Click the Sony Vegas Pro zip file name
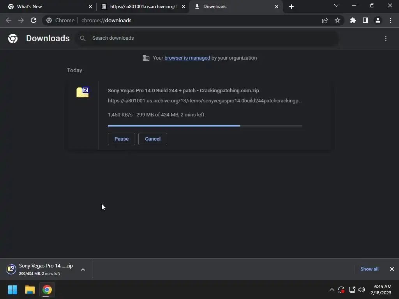Image resolution: width=399 pixels, height=299 pixels. (x=183, y=90)
